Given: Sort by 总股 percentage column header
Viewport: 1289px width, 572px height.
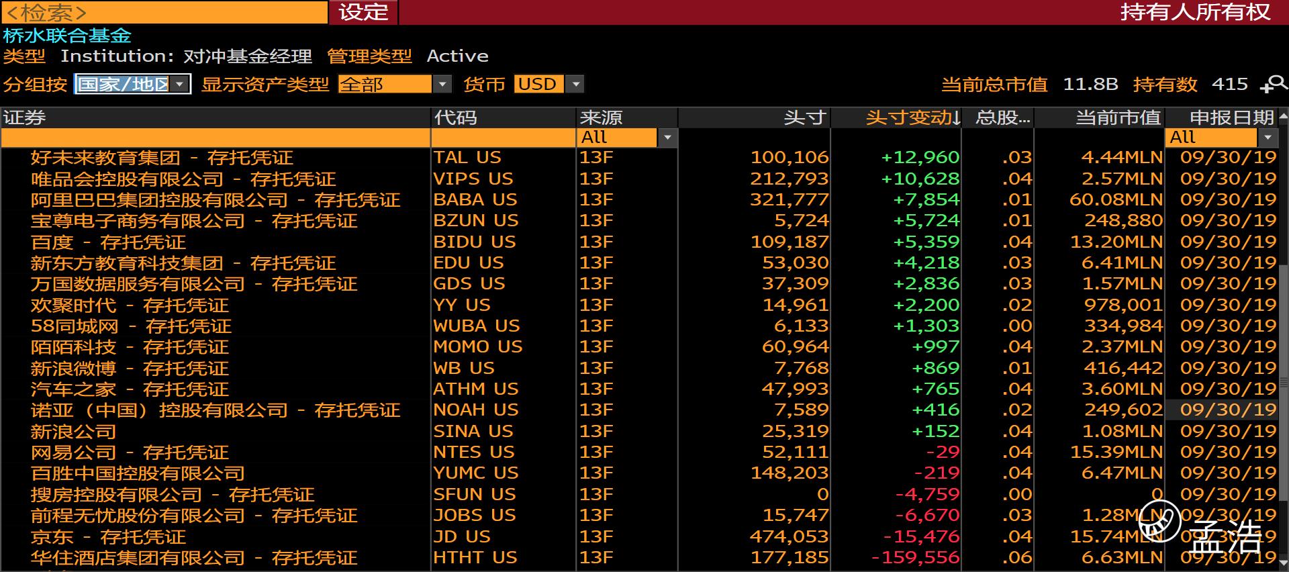Looking at the screenshot, I should coord(998,117).
